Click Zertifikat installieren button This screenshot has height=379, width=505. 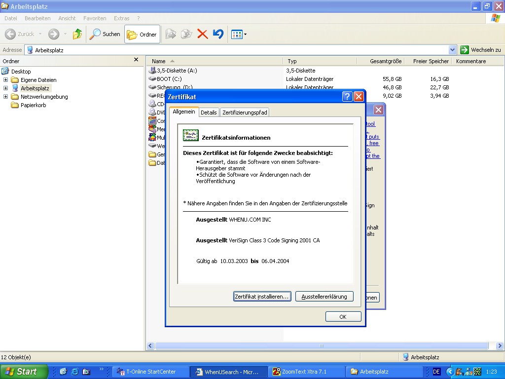(x=262, y=297)
